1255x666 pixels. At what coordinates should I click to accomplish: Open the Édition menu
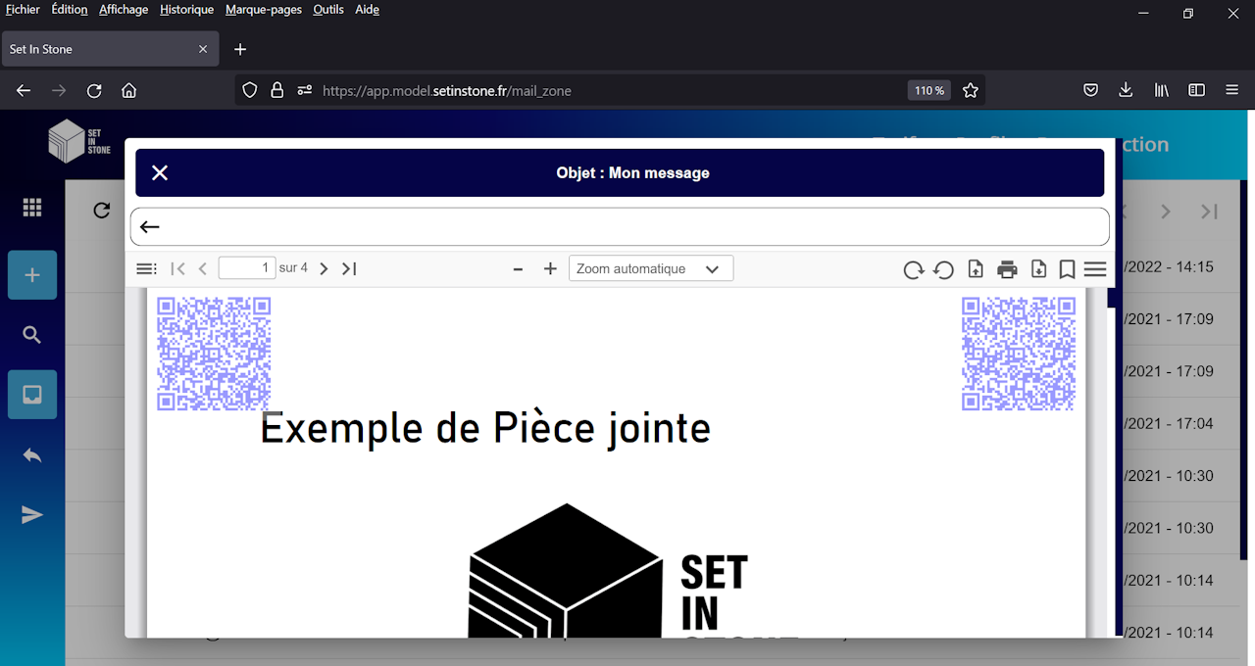point(70,10)
